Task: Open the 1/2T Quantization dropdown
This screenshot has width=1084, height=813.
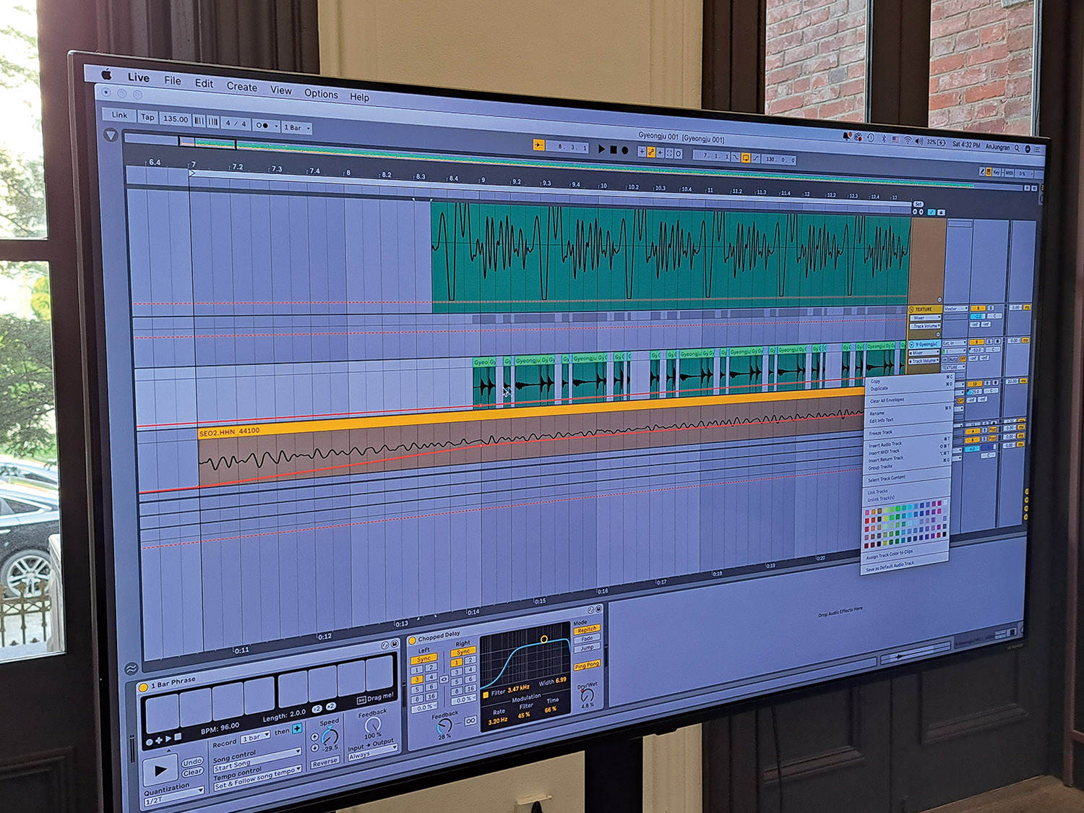Action: pyautogui.click(x=173, y=796)
